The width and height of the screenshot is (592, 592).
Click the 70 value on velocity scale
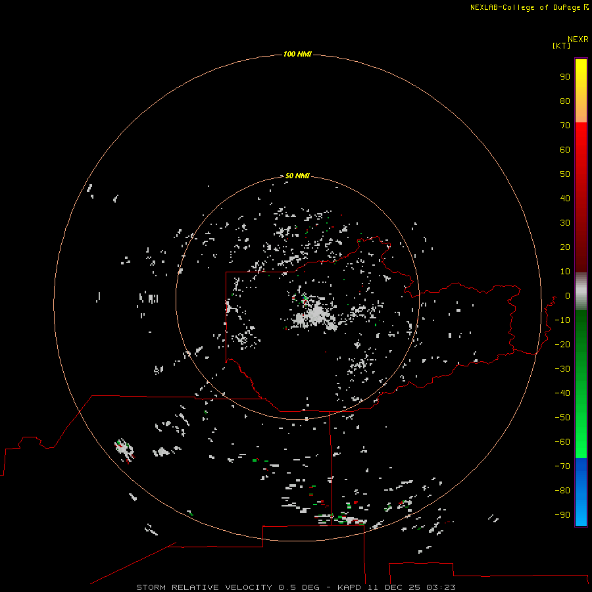coord(565,126)
